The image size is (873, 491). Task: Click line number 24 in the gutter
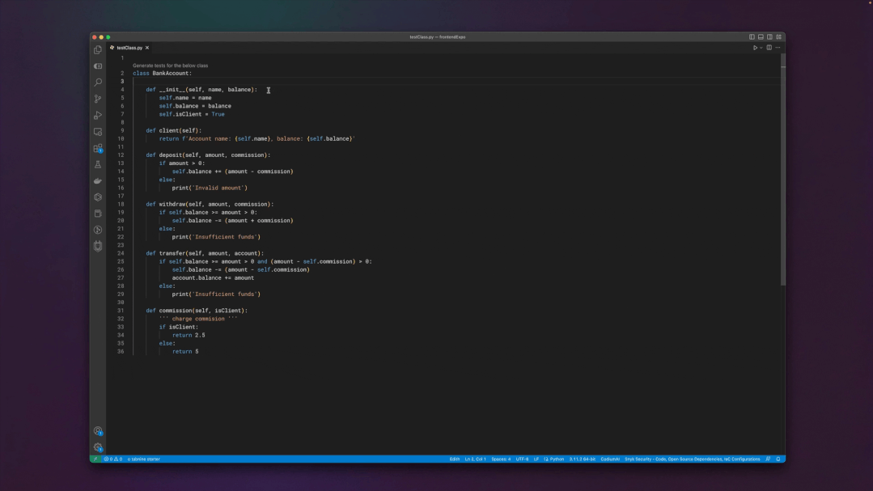(121, 253)
